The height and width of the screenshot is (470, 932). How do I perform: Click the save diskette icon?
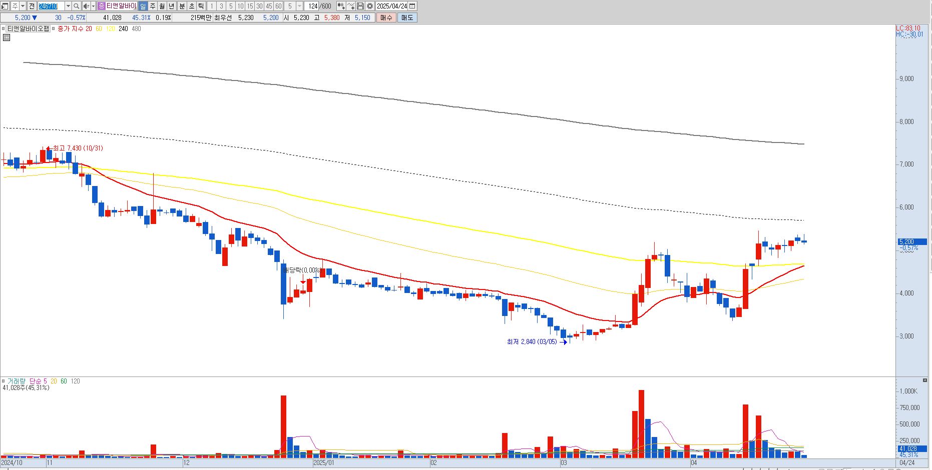(360, 6)
